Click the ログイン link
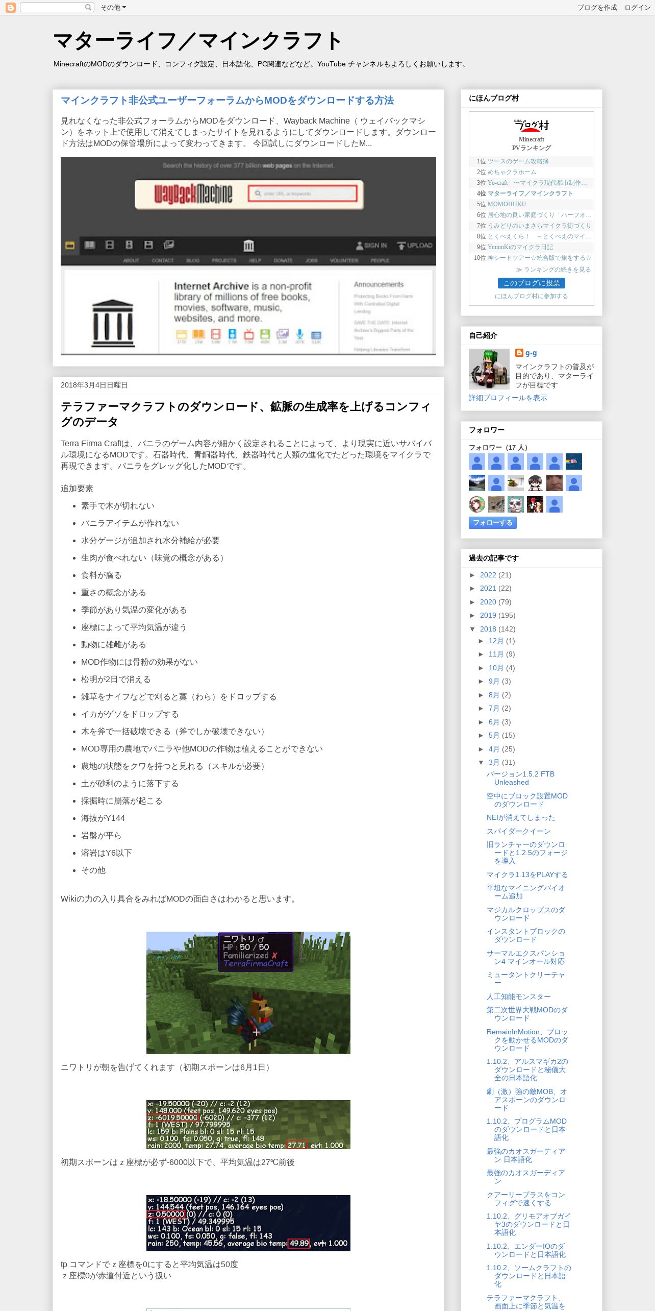This screenshot has width=655, height=1311. [637, 7]
